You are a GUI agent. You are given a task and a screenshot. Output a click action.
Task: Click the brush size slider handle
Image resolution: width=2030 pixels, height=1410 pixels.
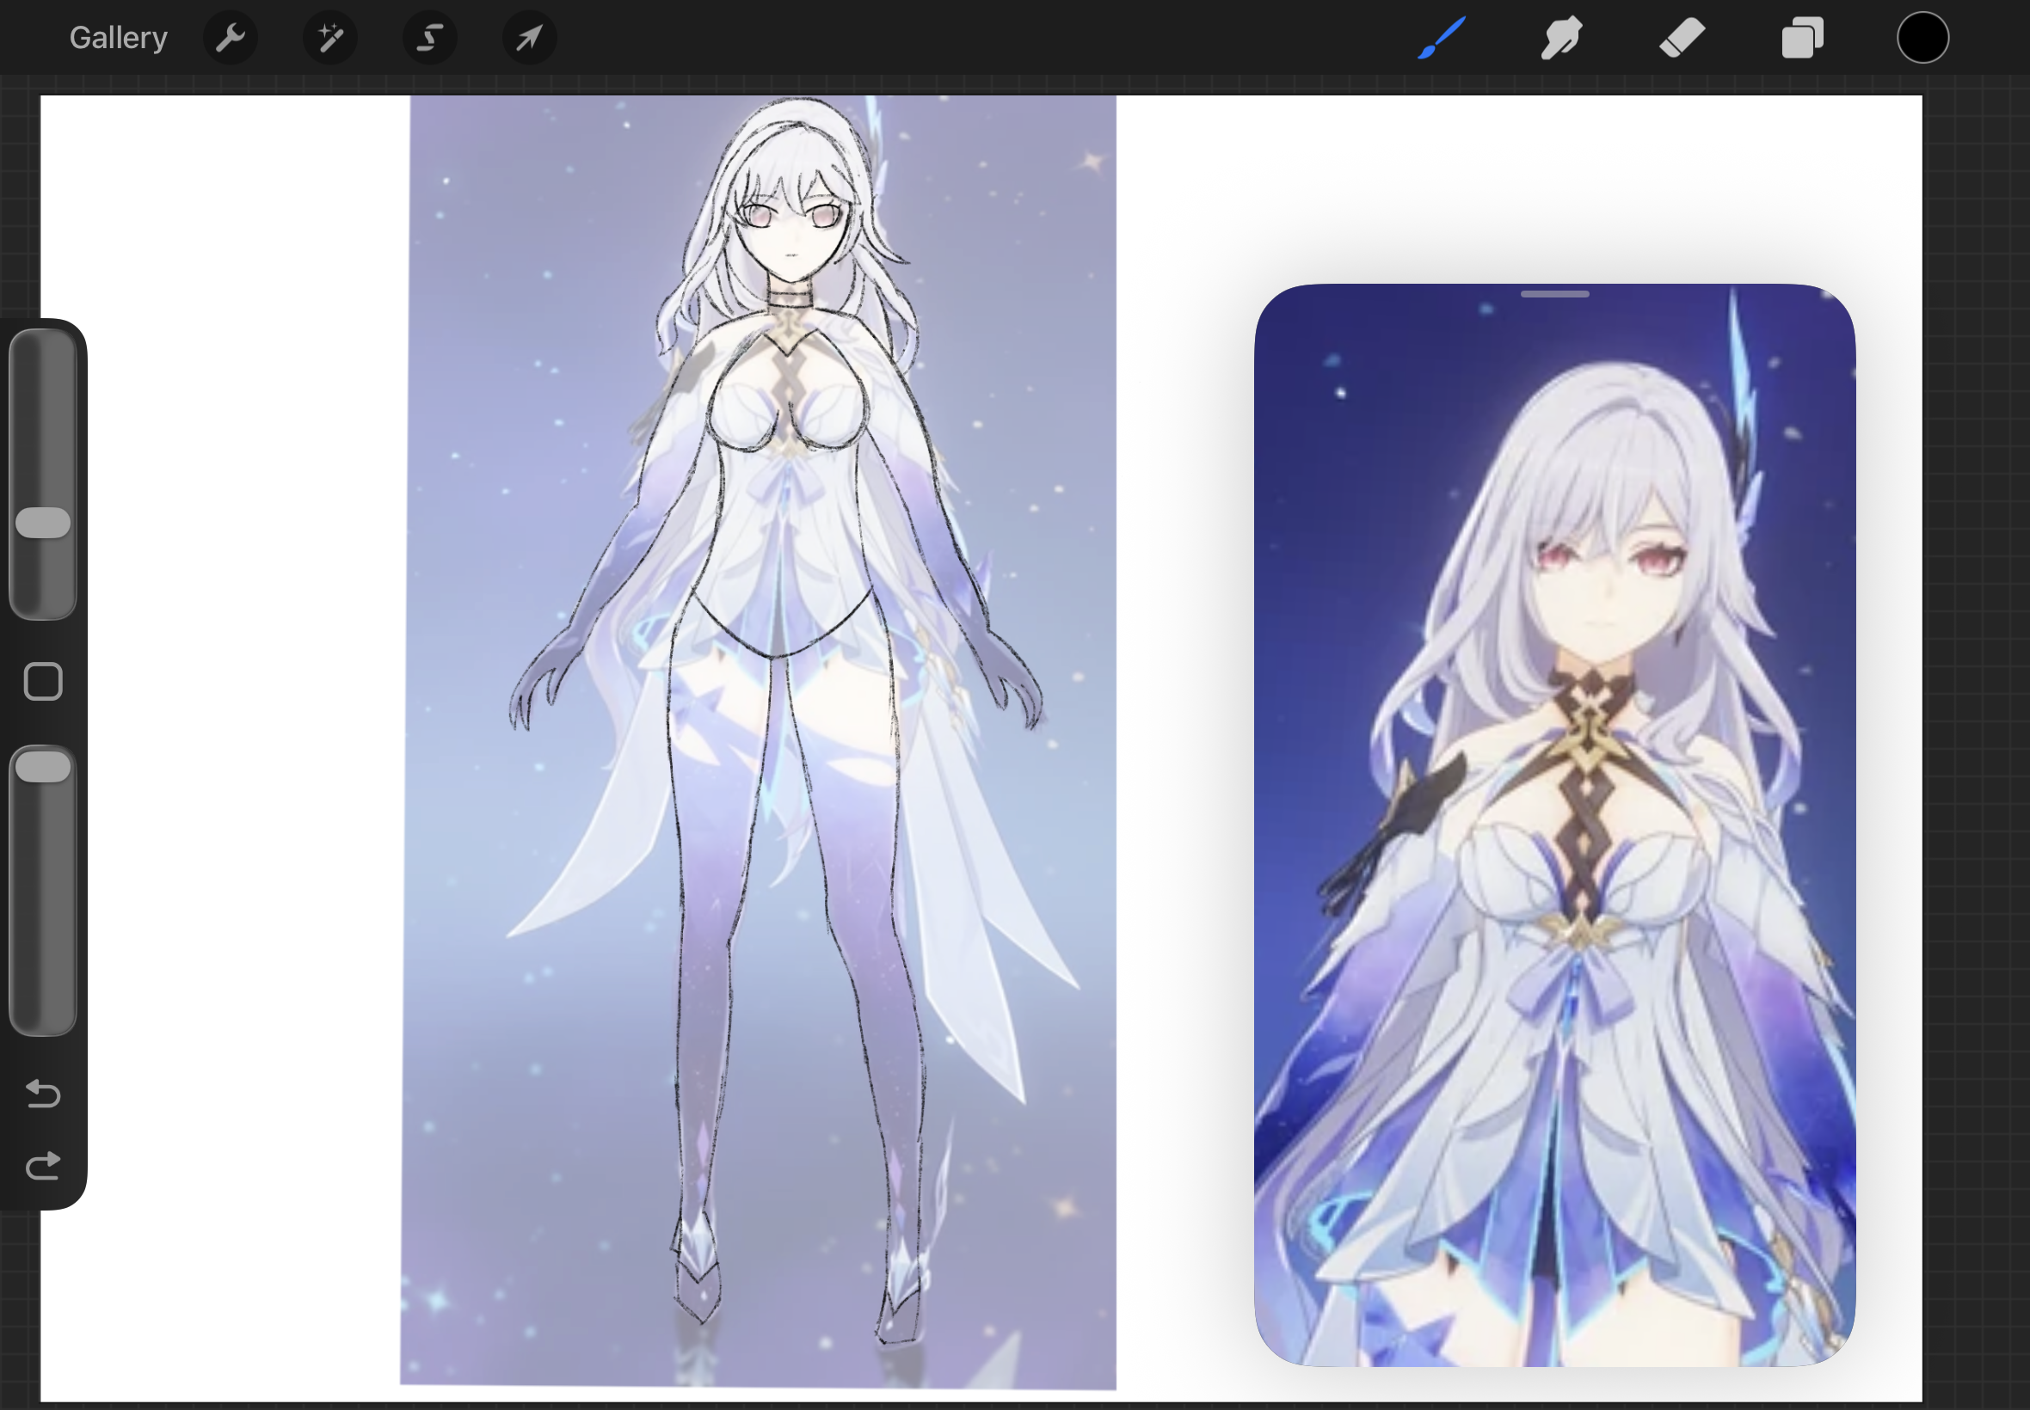(x=43, y=523)
